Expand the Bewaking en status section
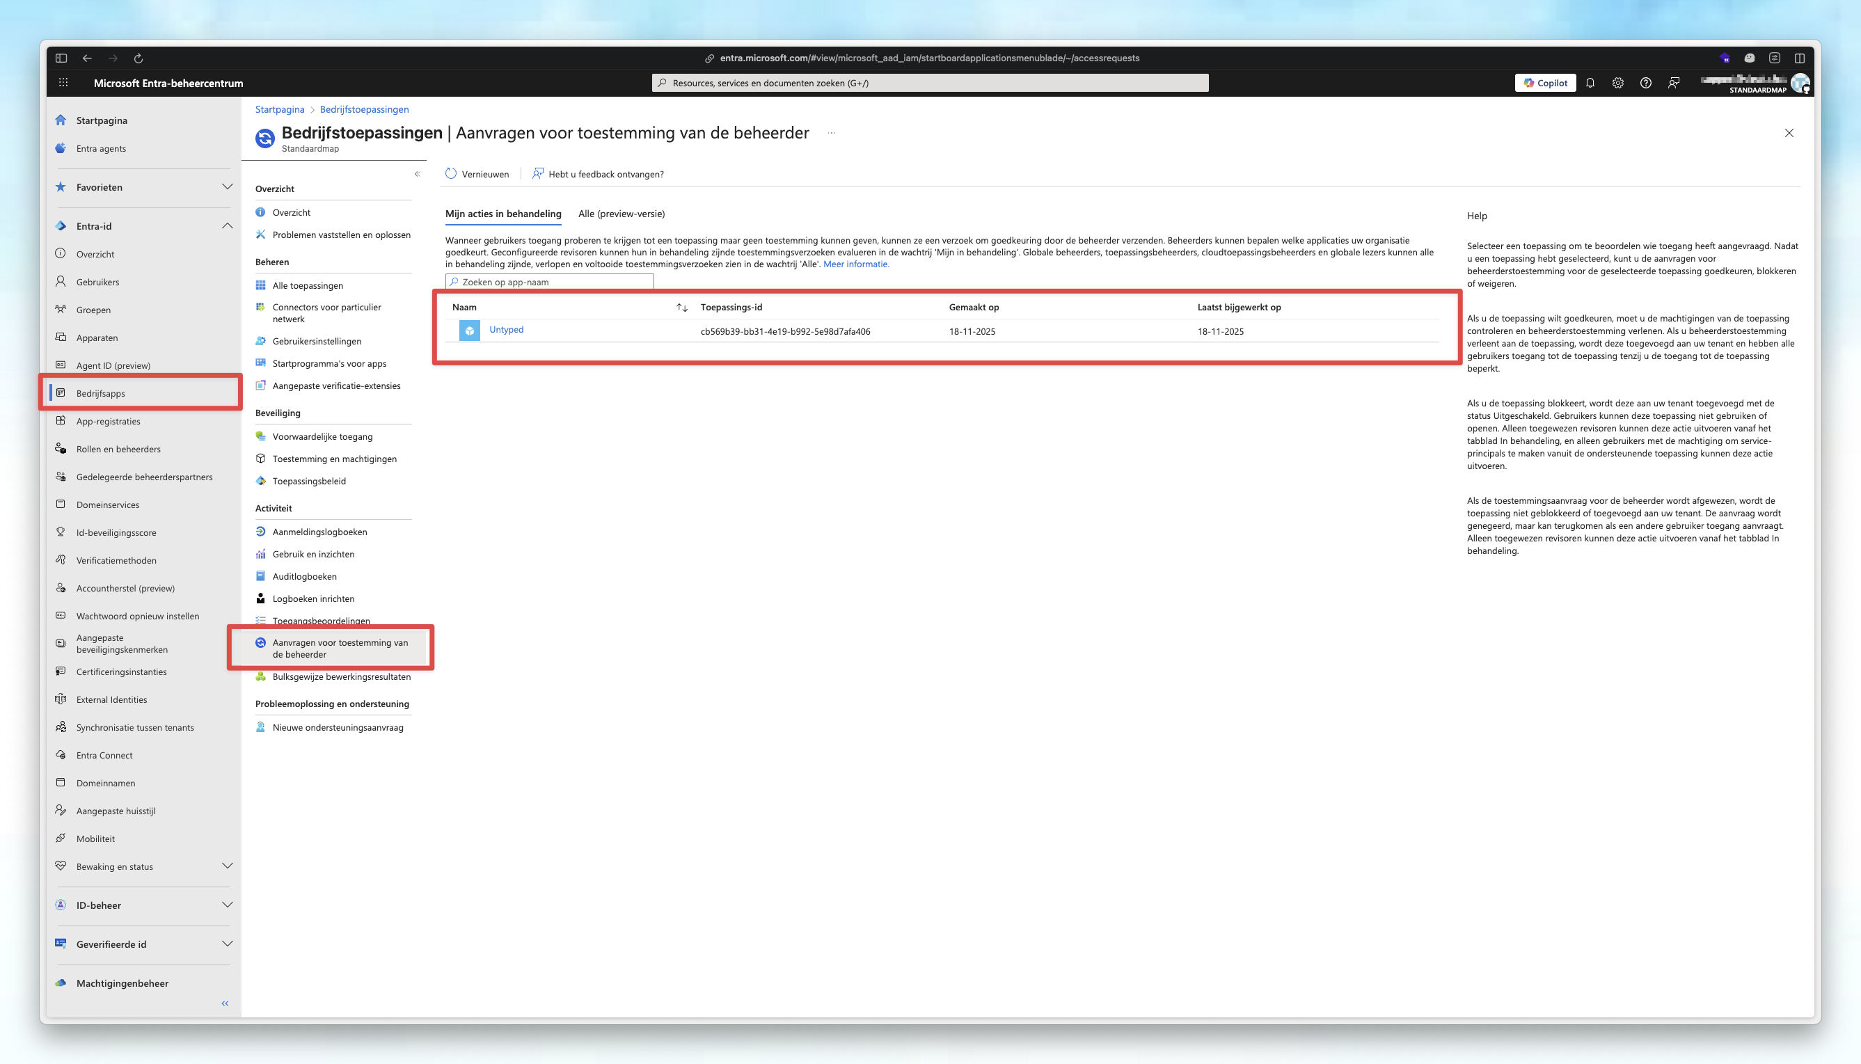 point(228,866)
